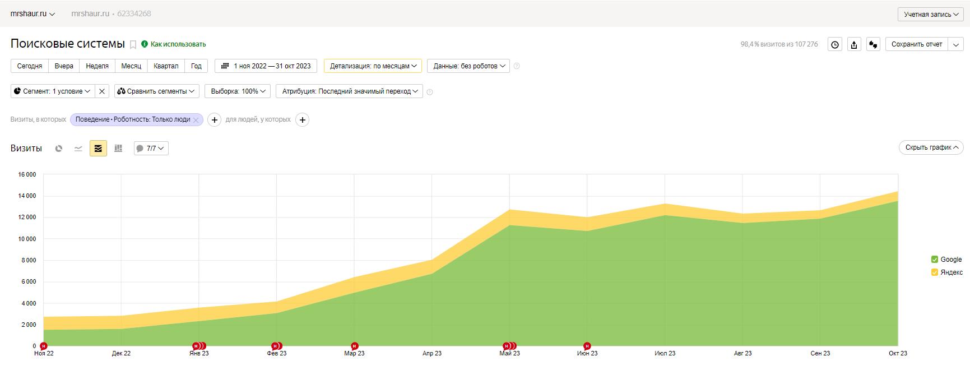Remove the Только люди filter chip
This screenshot has height=370, width=970.
click(196, 120)
